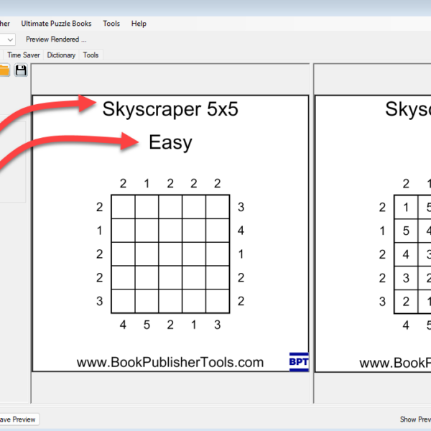Click the floppy disk save icon

point(21,70)
